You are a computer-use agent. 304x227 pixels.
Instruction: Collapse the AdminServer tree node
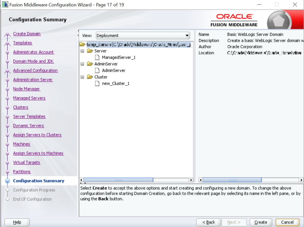[82, 64]
